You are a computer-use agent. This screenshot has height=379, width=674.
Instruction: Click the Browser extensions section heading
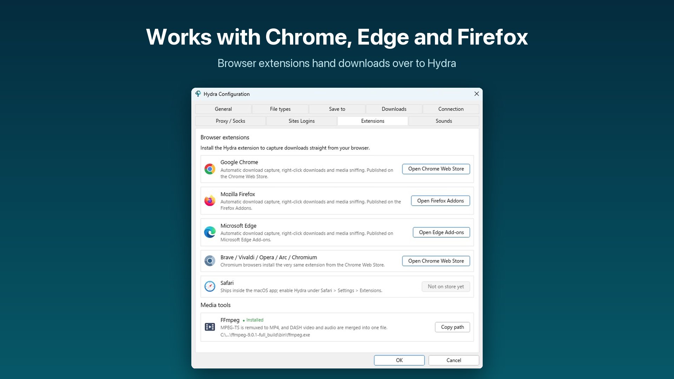pos(225,137)
